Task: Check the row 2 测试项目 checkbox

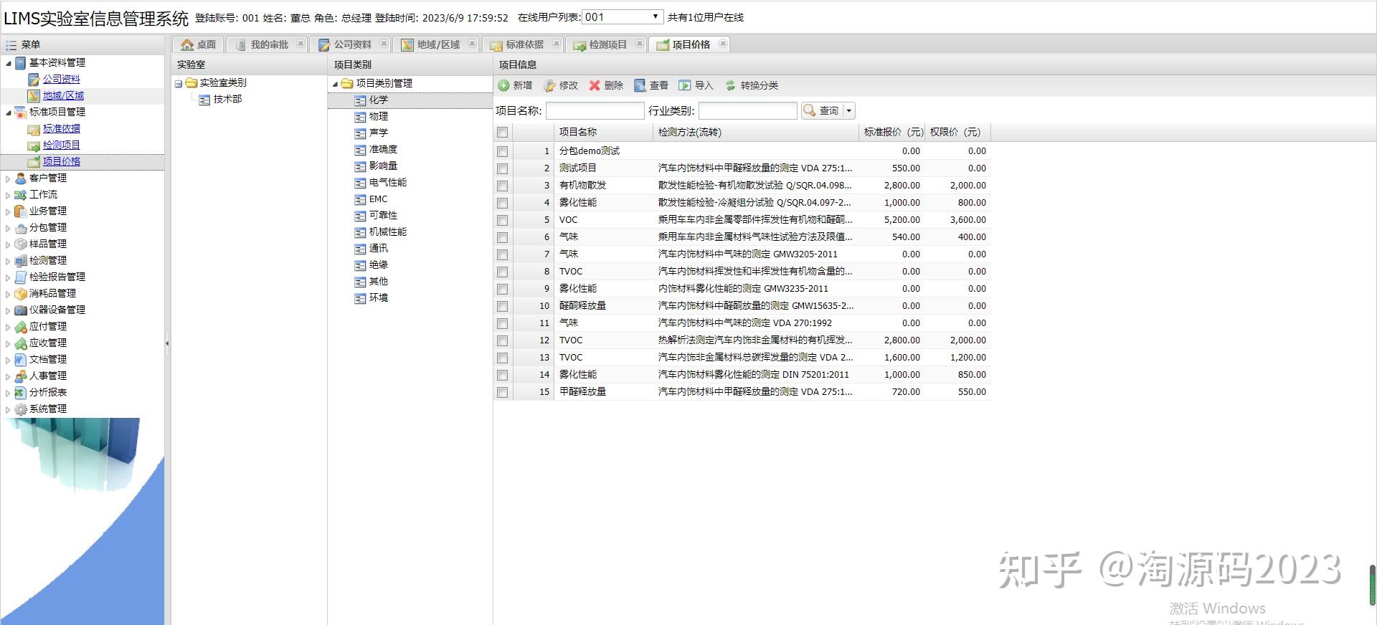Action: coord(503,168)
